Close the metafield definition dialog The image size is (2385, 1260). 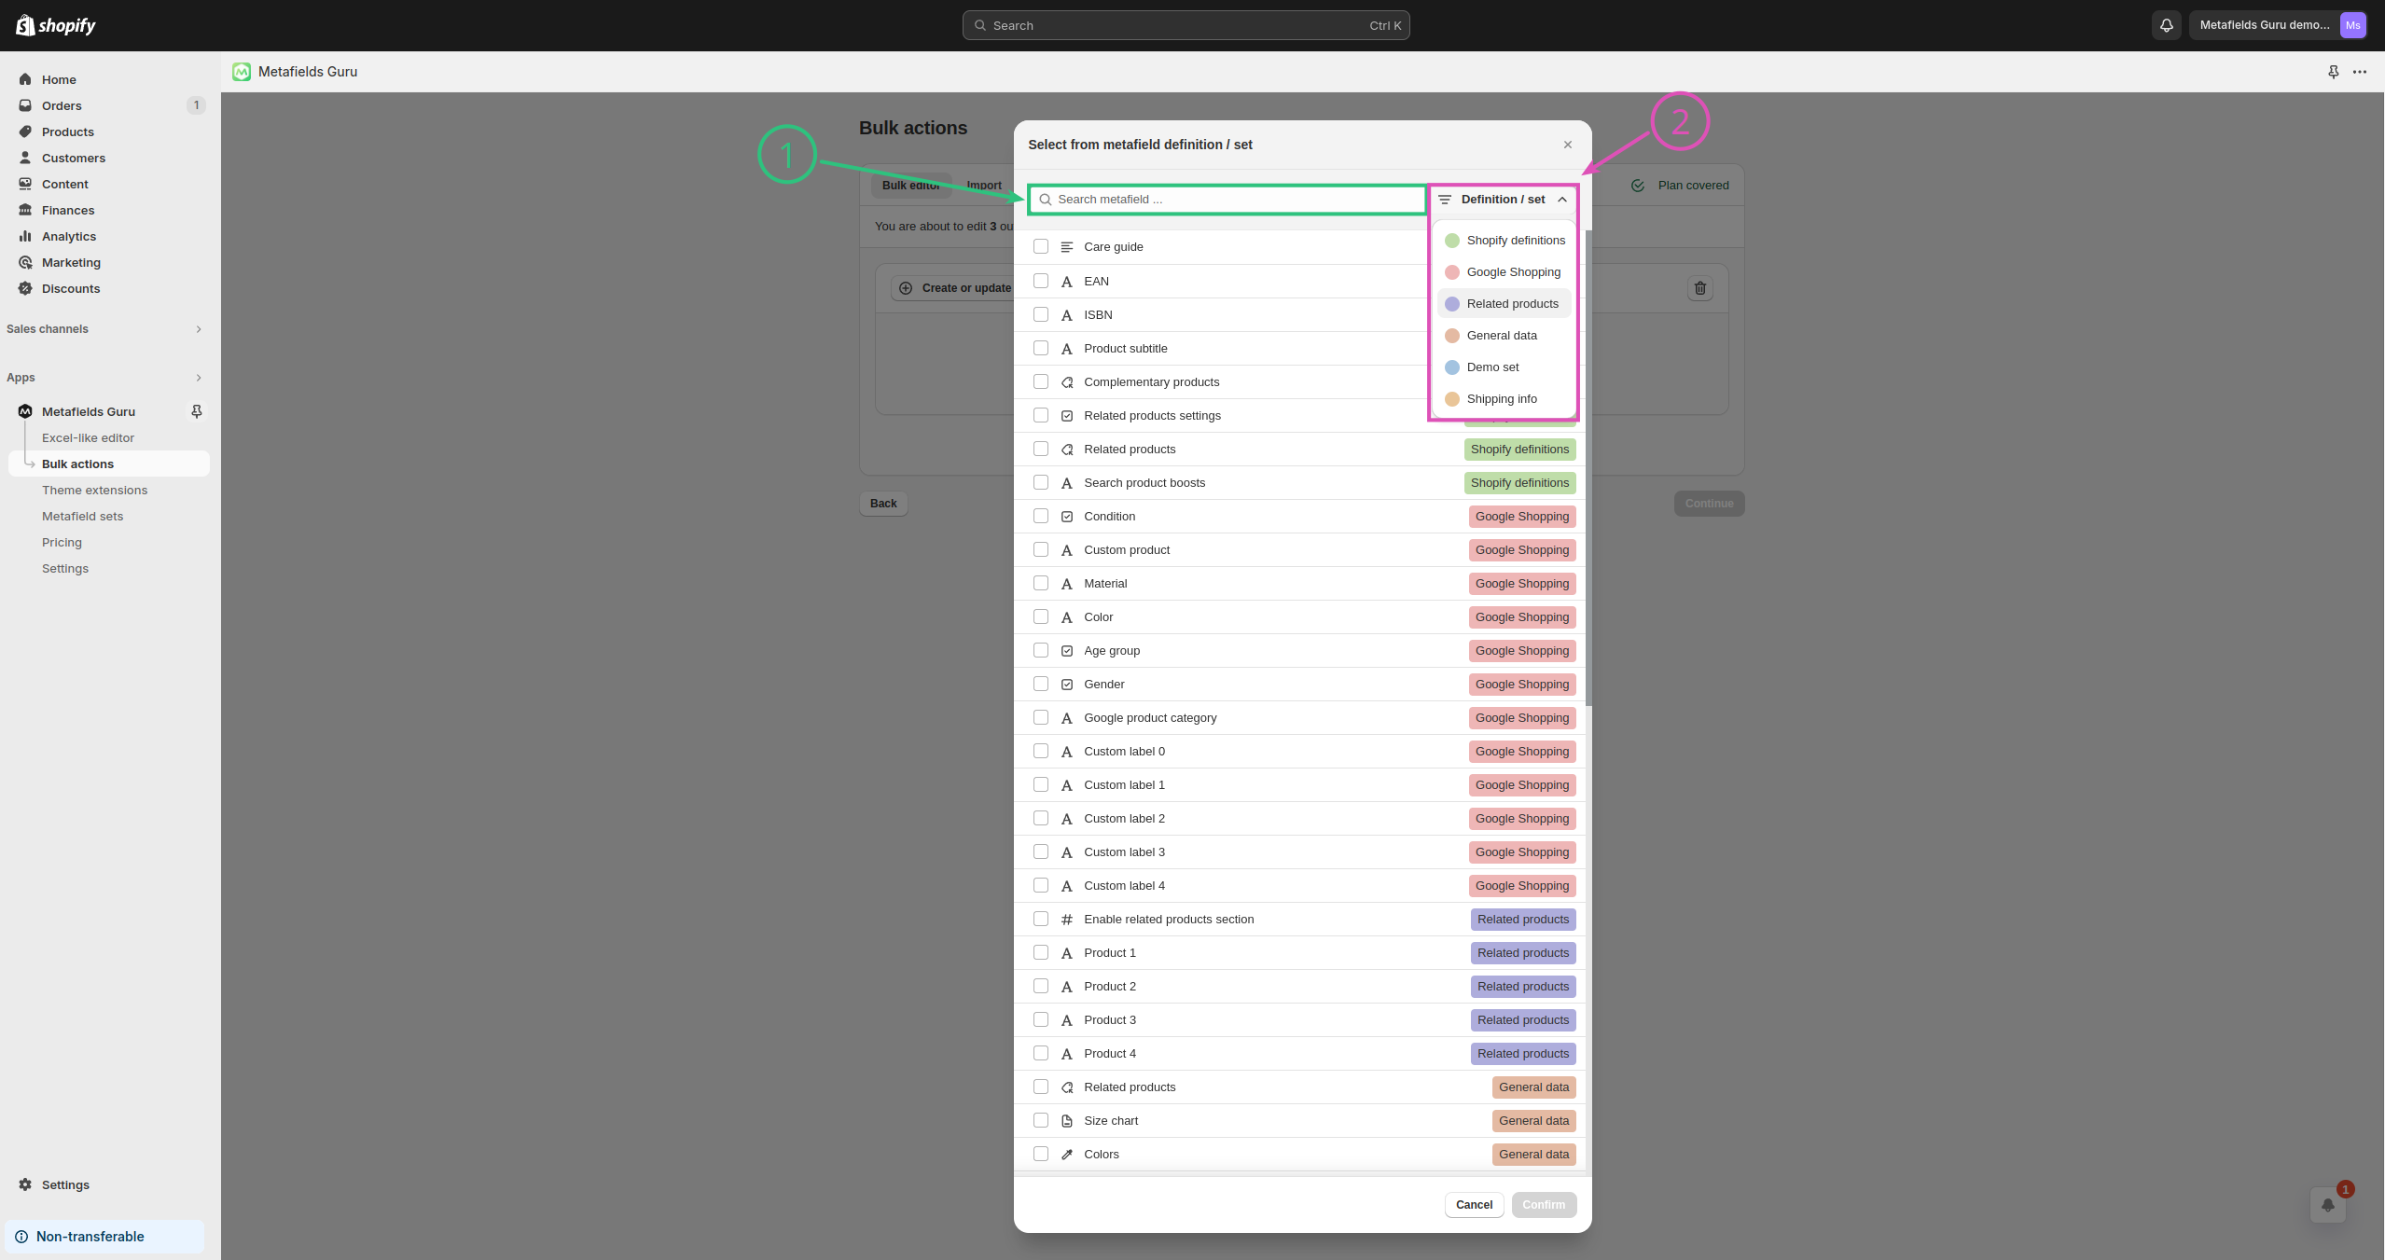coord(1568,145)
